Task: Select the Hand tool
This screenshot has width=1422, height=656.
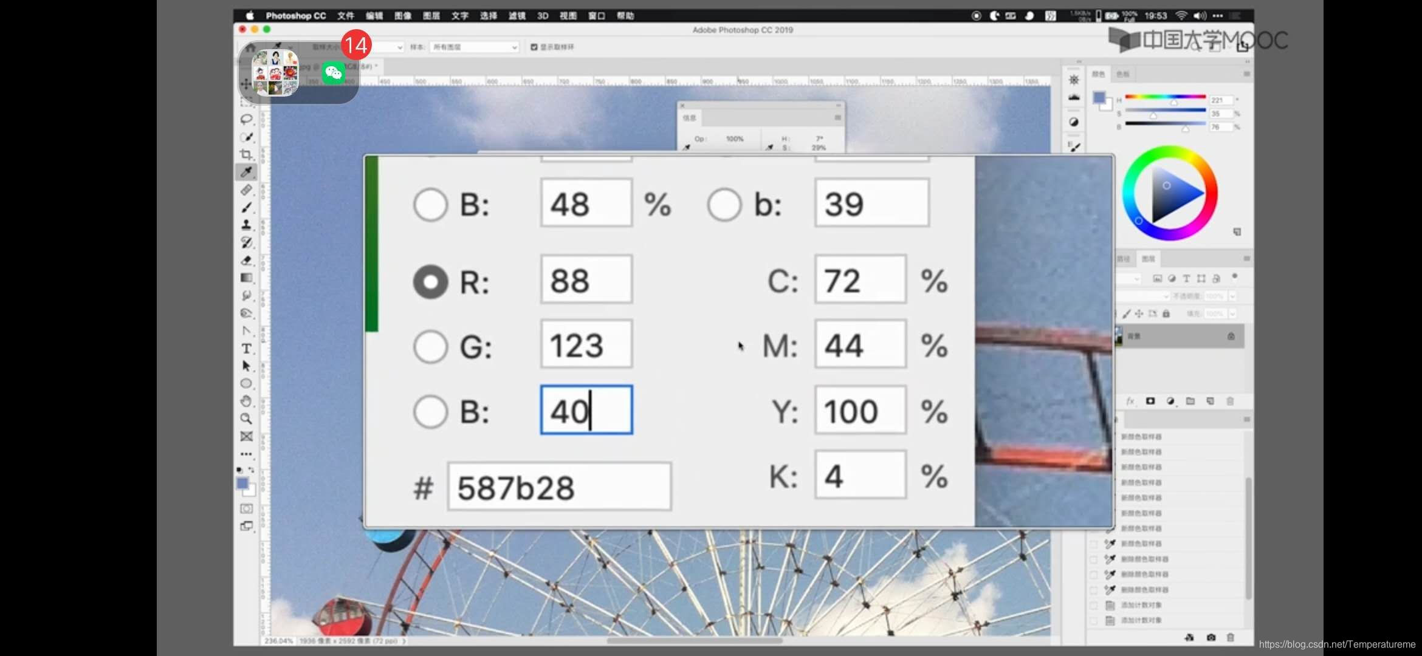Action: point(246,401)
